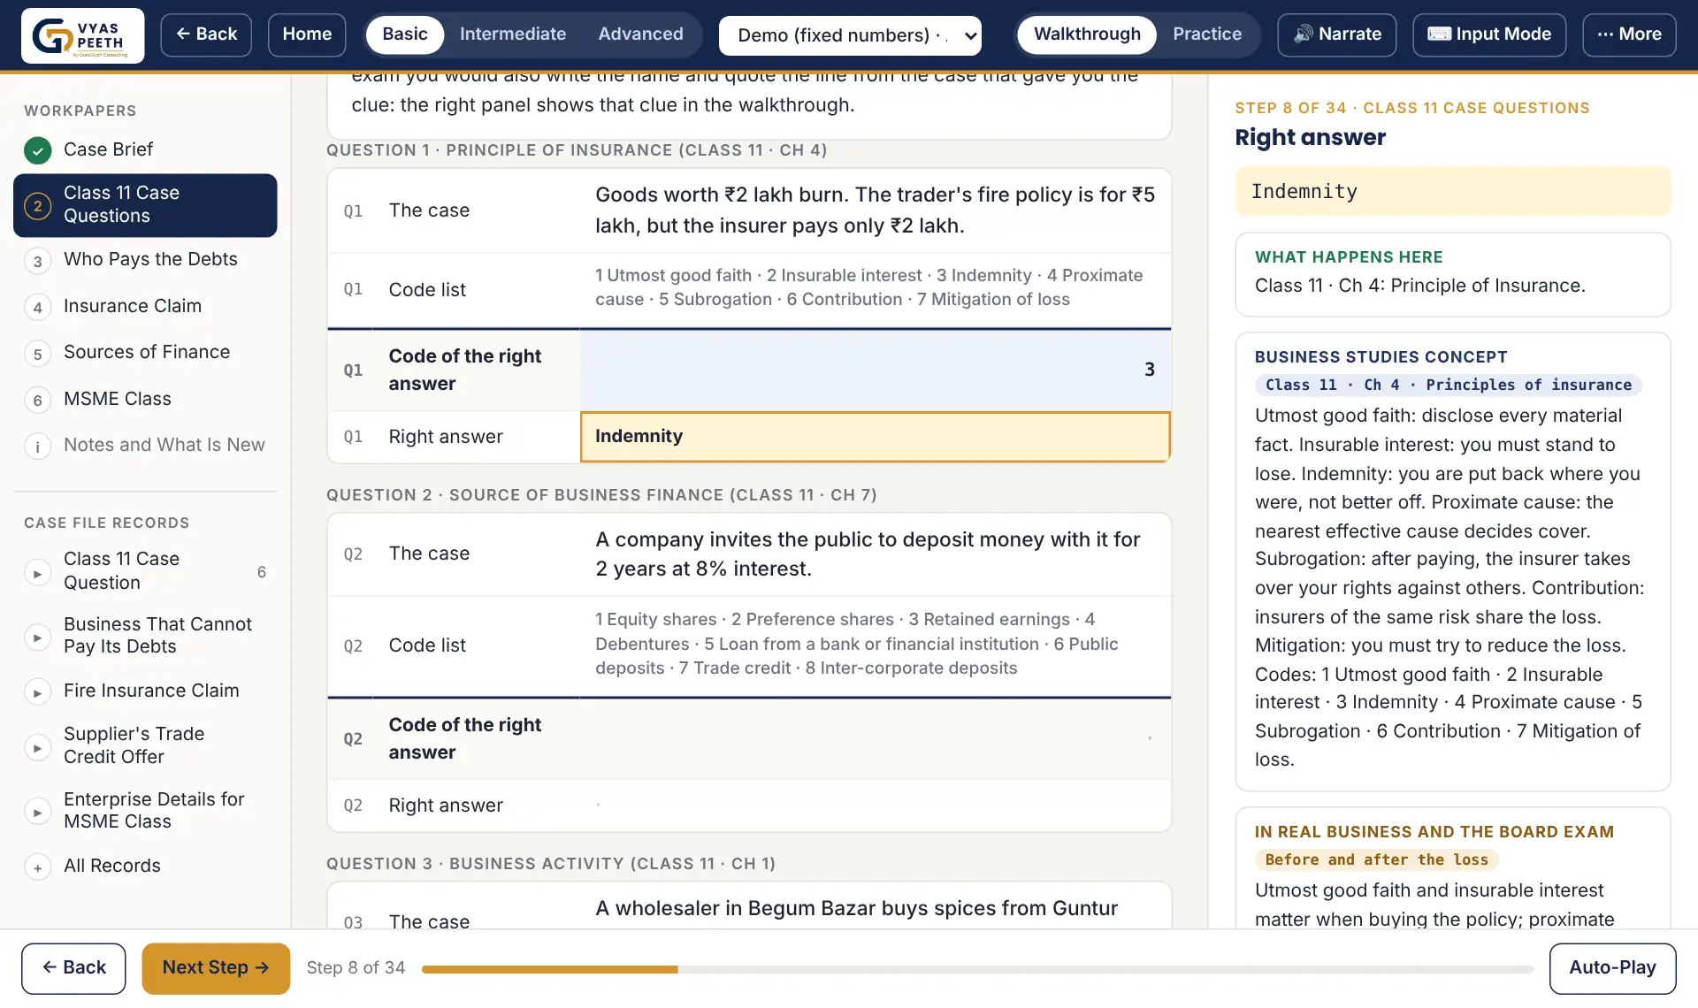Expand Class 11 Case Question record arrow

(37, 573)
